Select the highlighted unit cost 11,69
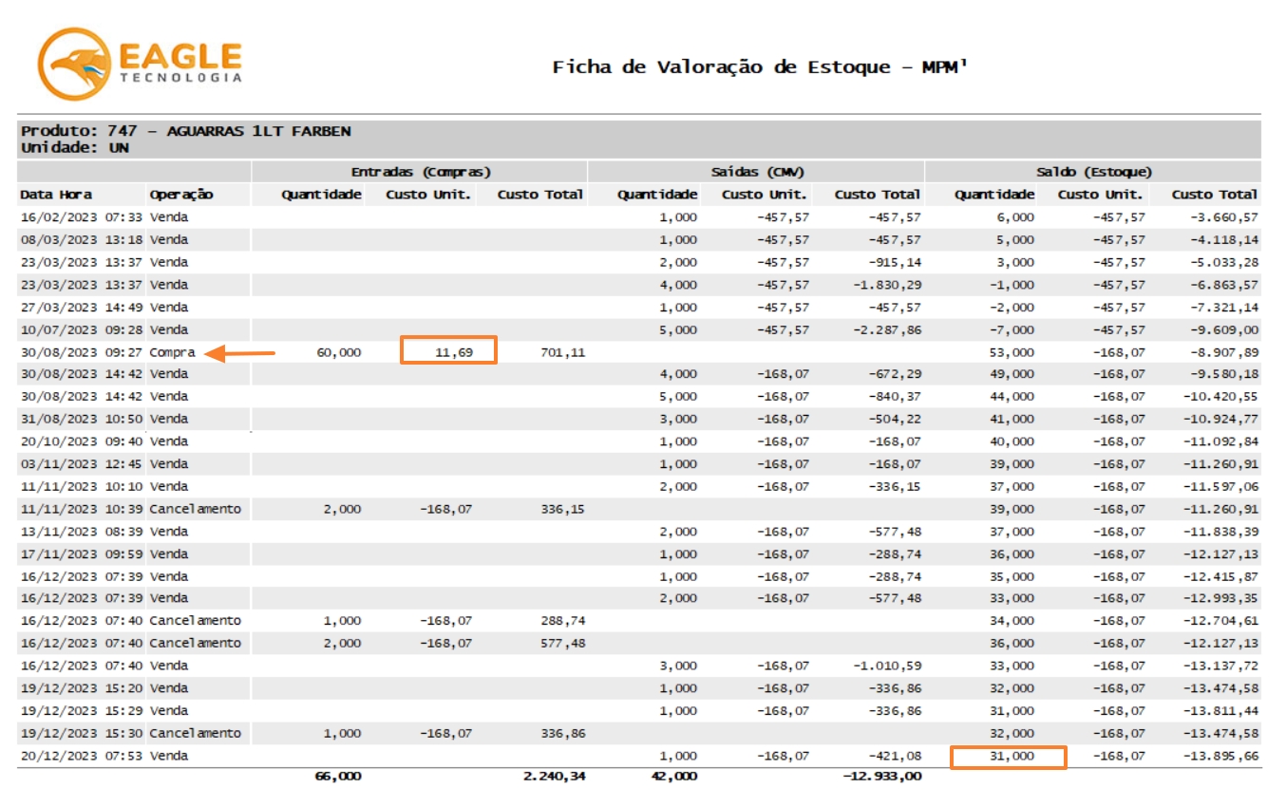The image size is (1286, 807). [x=448, y=351]
